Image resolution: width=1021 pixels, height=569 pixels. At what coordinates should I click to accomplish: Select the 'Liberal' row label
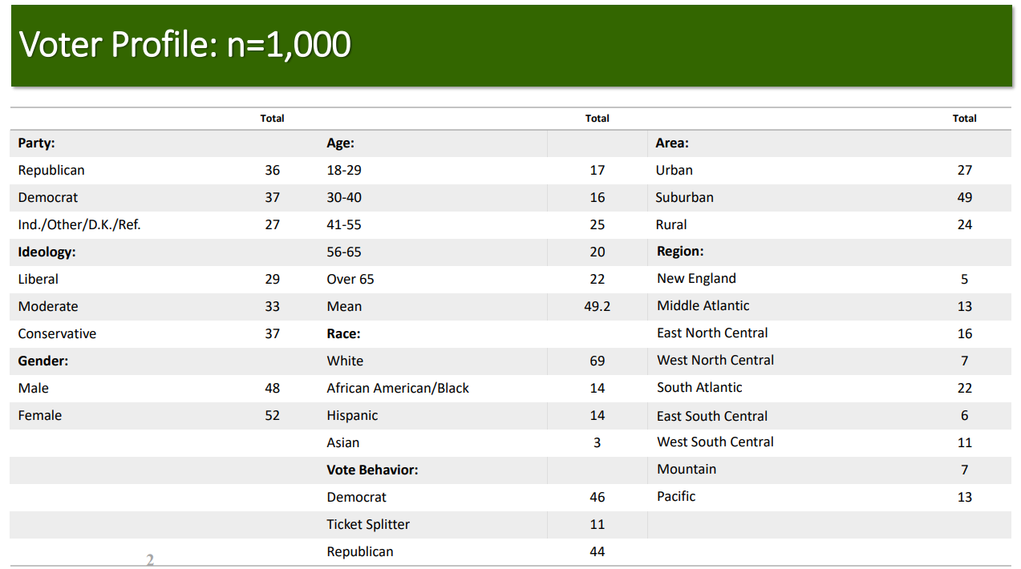click(x=38, y=280)
